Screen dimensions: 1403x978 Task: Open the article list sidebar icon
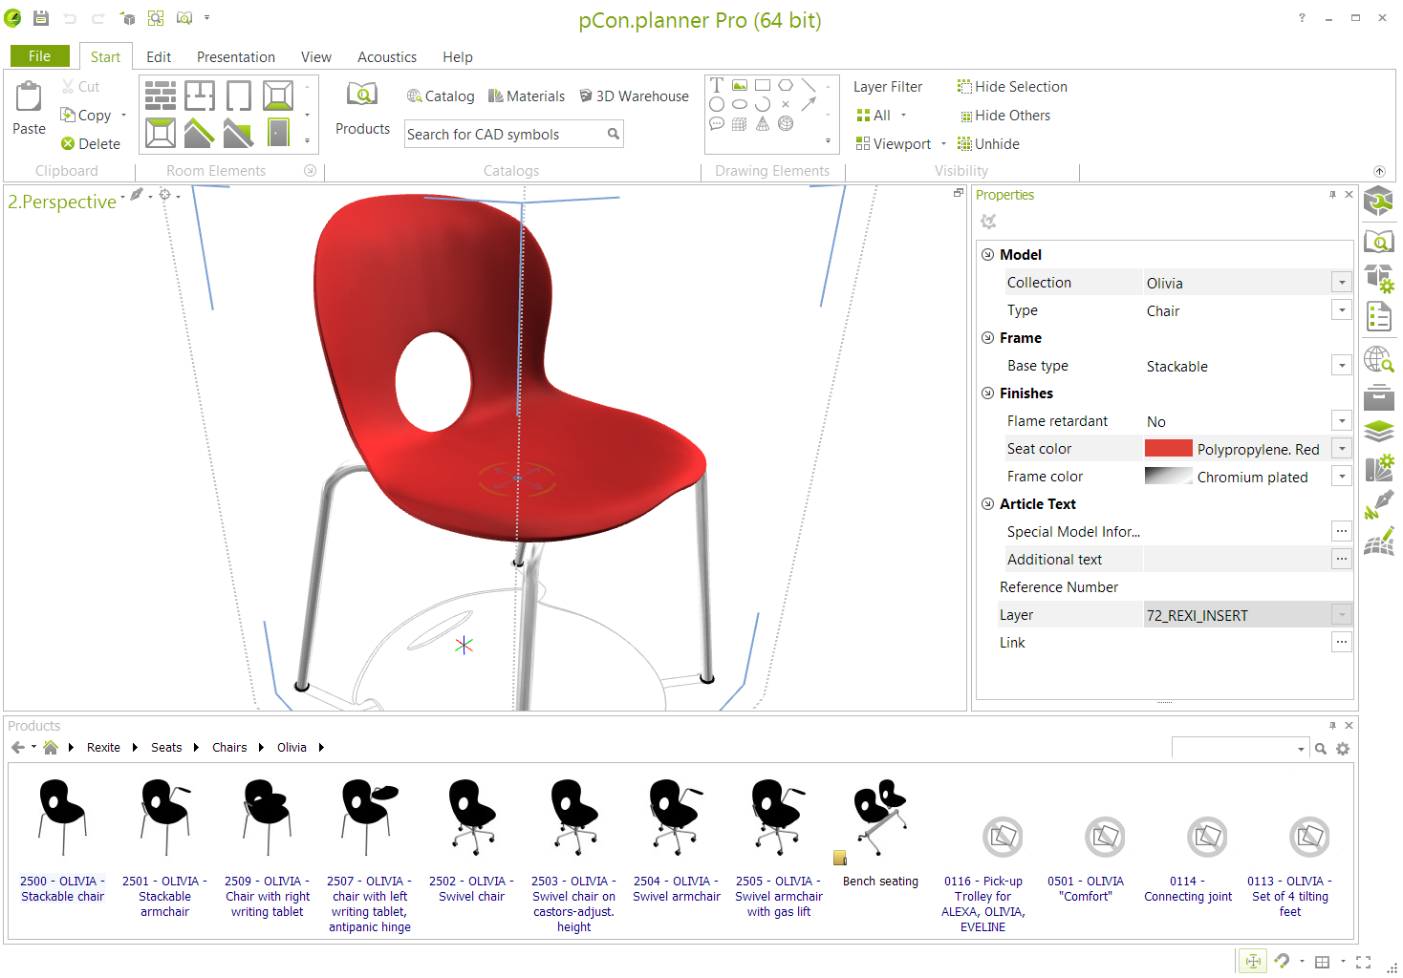1378,316
